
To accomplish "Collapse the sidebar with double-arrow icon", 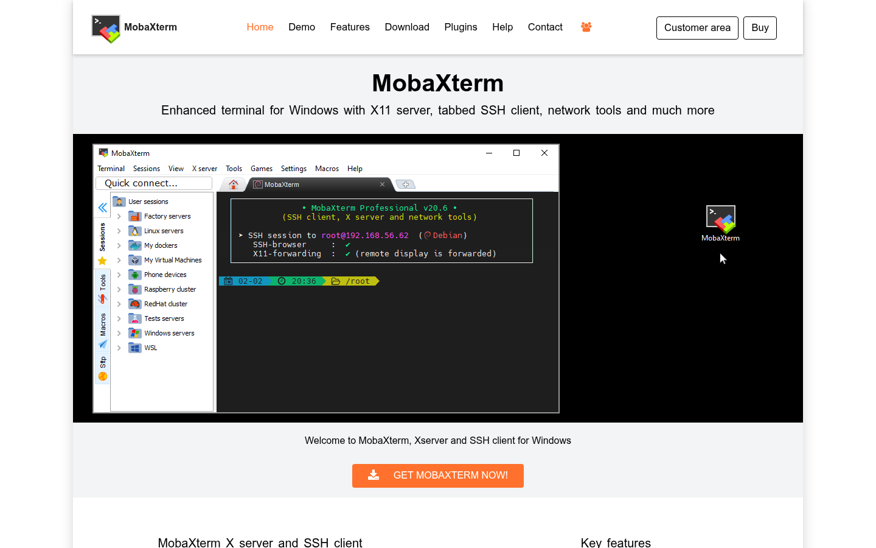I will (x=103, y=208).
